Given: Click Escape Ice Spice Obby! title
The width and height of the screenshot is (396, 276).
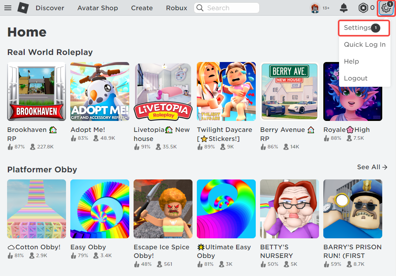Looking at the screenshot, I should [x=161, y=251].
